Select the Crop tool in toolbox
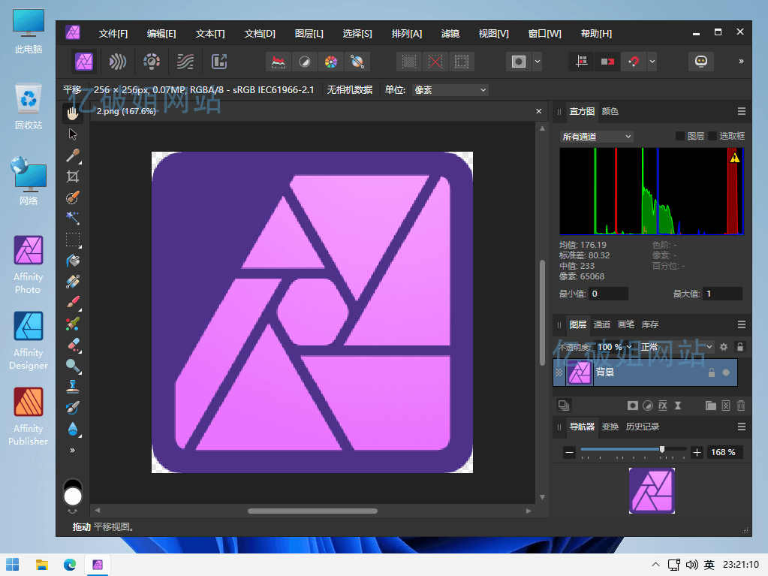 click(73, 176)
